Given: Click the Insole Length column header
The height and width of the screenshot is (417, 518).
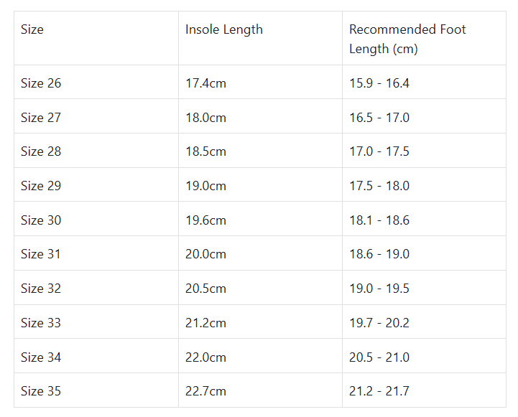Looking at the screenshot, I should (224, 30).
